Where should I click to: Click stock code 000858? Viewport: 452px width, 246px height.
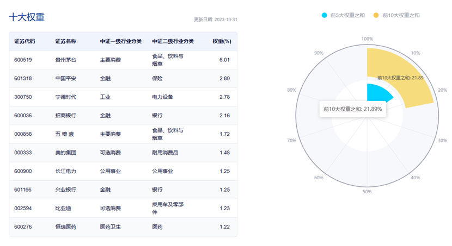[23, 134]
